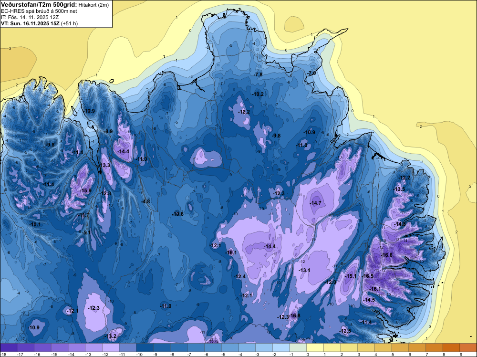Select the -16.8 temperature label
477x357 pixels.
[294, 315]
